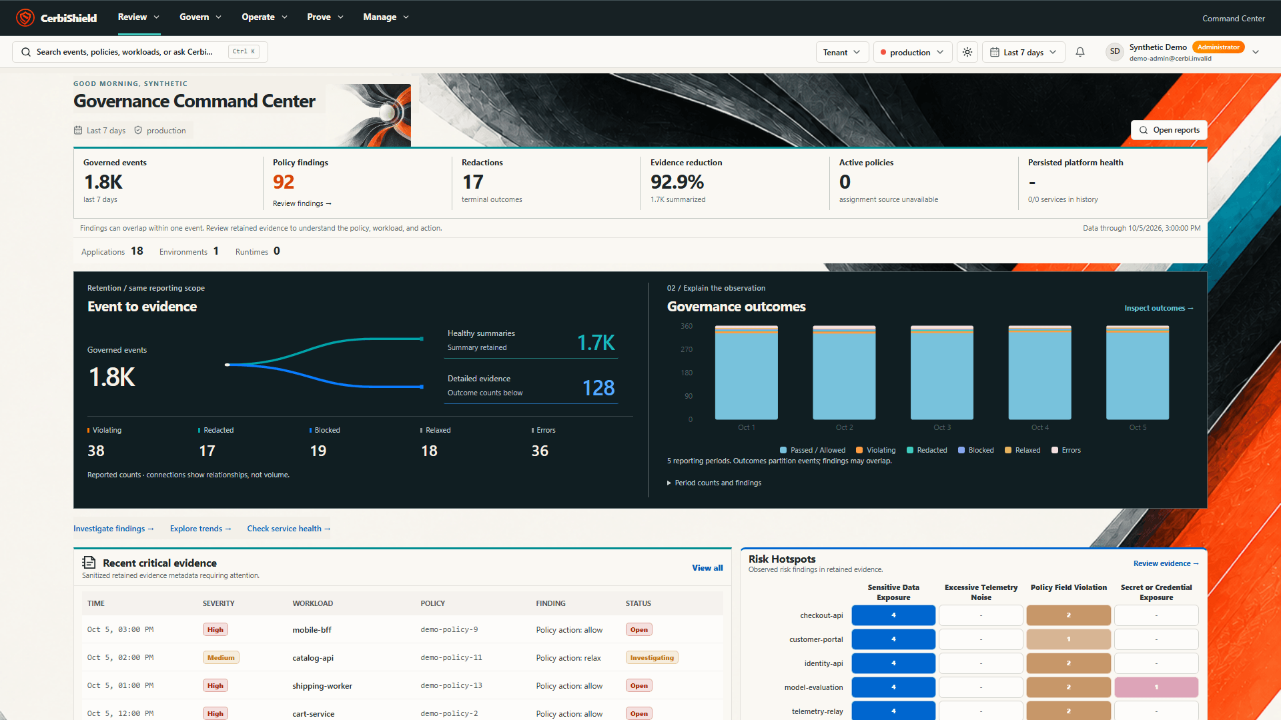Click the Ctrl K shortcut hint
This screenshot has width=1281, height=720.
[x=244, y=51]
